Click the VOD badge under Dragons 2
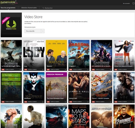The width and height of the screenshot is (135, 128). (71, 70)
